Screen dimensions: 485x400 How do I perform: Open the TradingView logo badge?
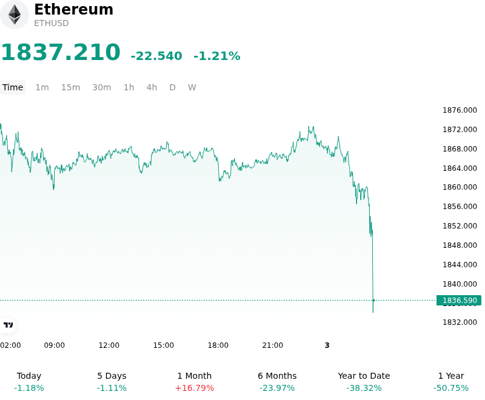coord(8,325)
